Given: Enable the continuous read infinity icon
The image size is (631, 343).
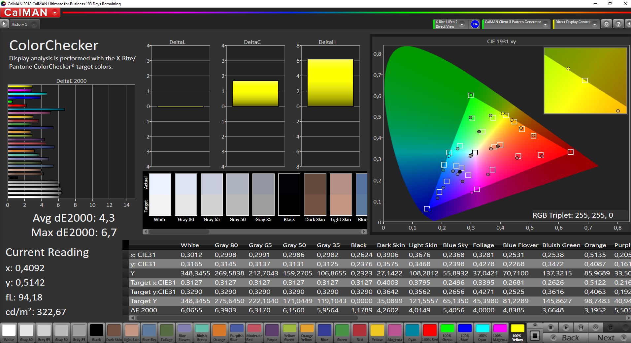Looking at the screenshot, I should (596, 327).
